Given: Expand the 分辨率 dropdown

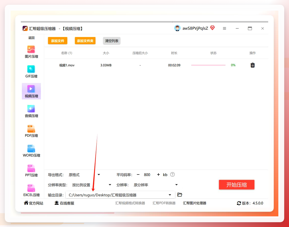Looking at the screenshot, I should tap(176, 185).
